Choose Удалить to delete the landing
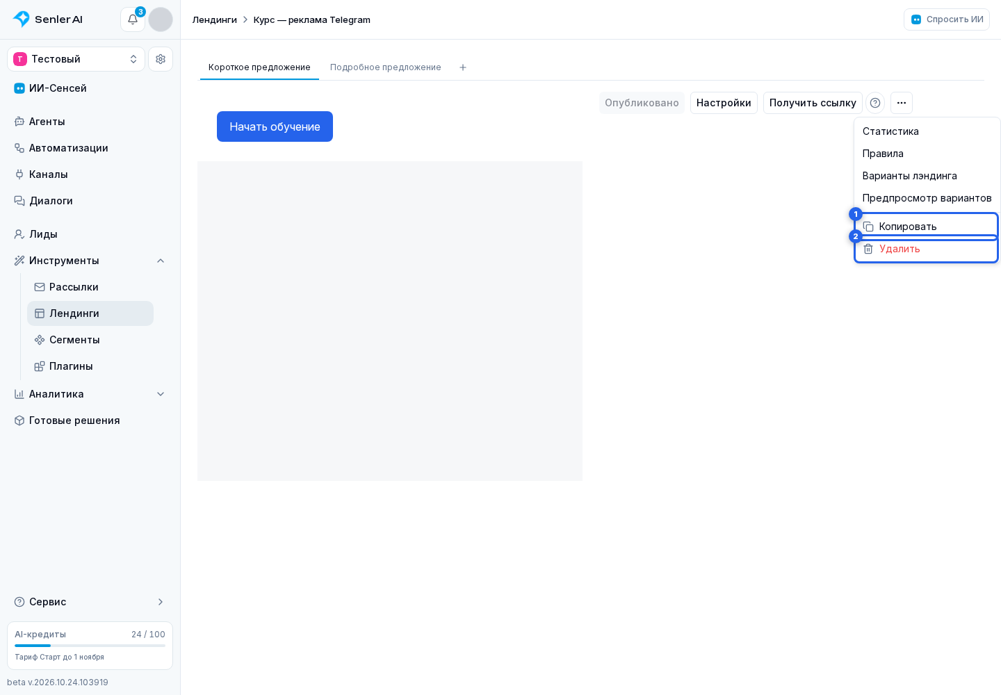Image resolution: width=1001 pixels, height=695 pixels. [927, 249]
